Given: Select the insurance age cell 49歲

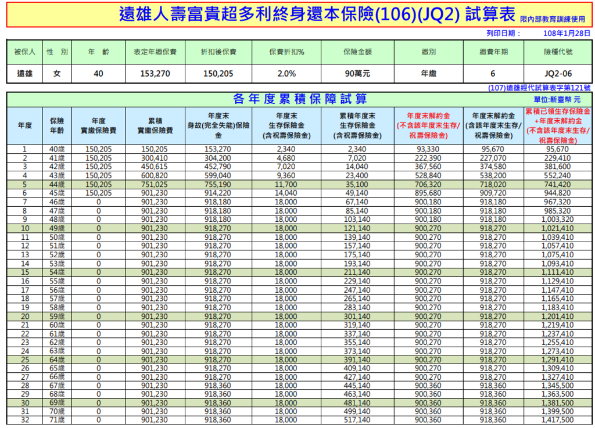Looking at the screenshot, I should click(57, 228).
